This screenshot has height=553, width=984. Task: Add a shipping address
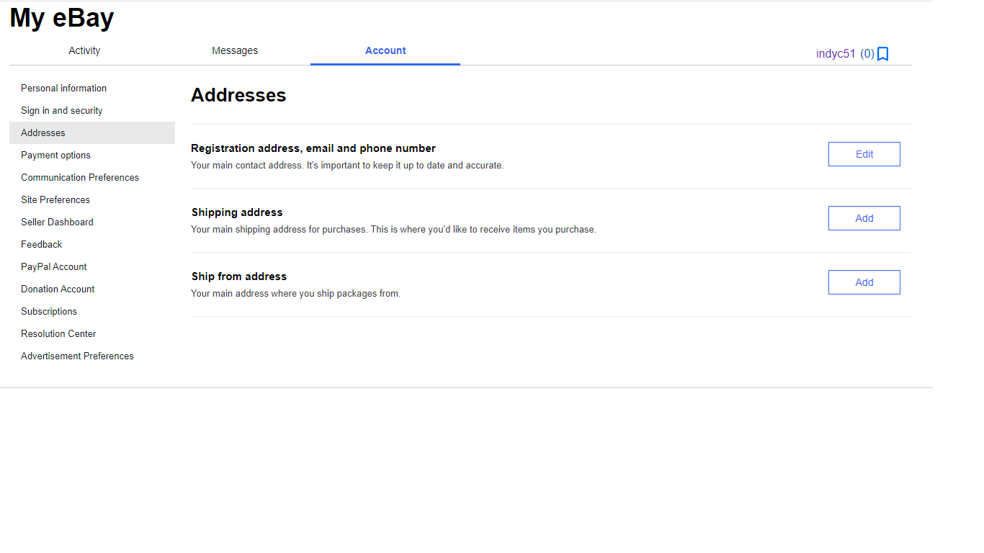pyautogui.click(x=864, y=218)
